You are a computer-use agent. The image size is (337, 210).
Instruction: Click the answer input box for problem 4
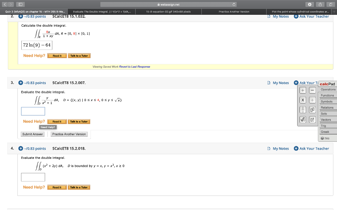coord(33,177)
